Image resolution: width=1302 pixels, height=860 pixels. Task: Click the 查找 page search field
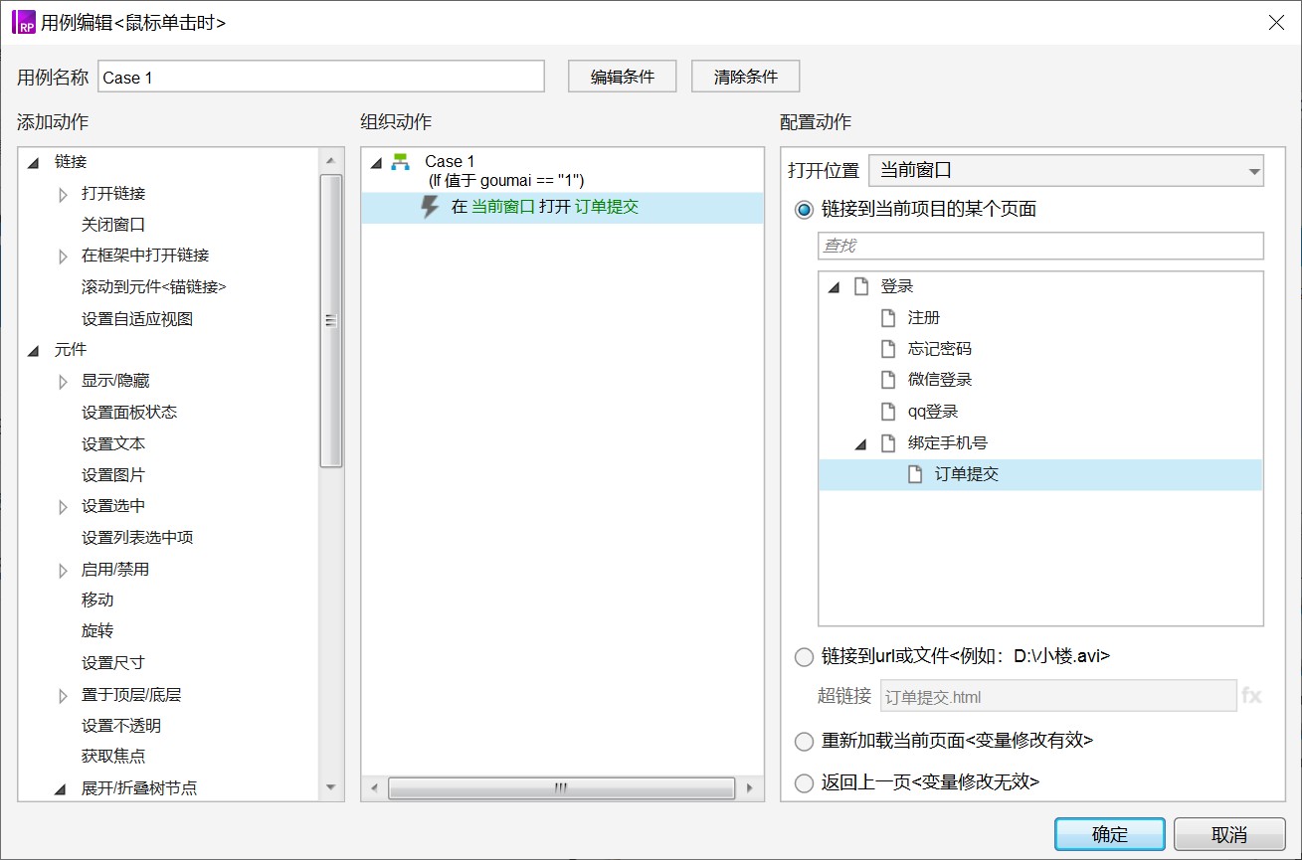[x=1040, y=246]
